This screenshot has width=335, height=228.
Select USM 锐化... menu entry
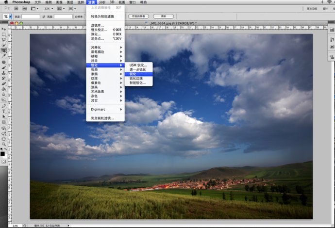[x=138, y=65]
